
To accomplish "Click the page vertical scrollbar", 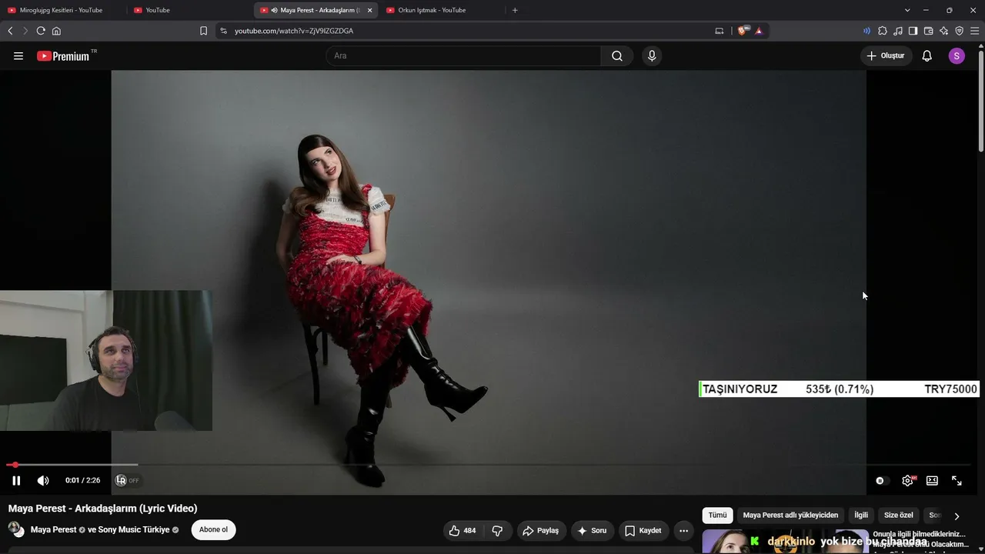I will point(980,100).
